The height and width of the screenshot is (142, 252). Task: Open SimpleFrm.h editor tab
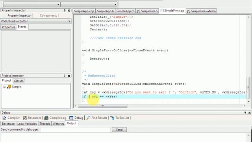[x=147, y=11]
